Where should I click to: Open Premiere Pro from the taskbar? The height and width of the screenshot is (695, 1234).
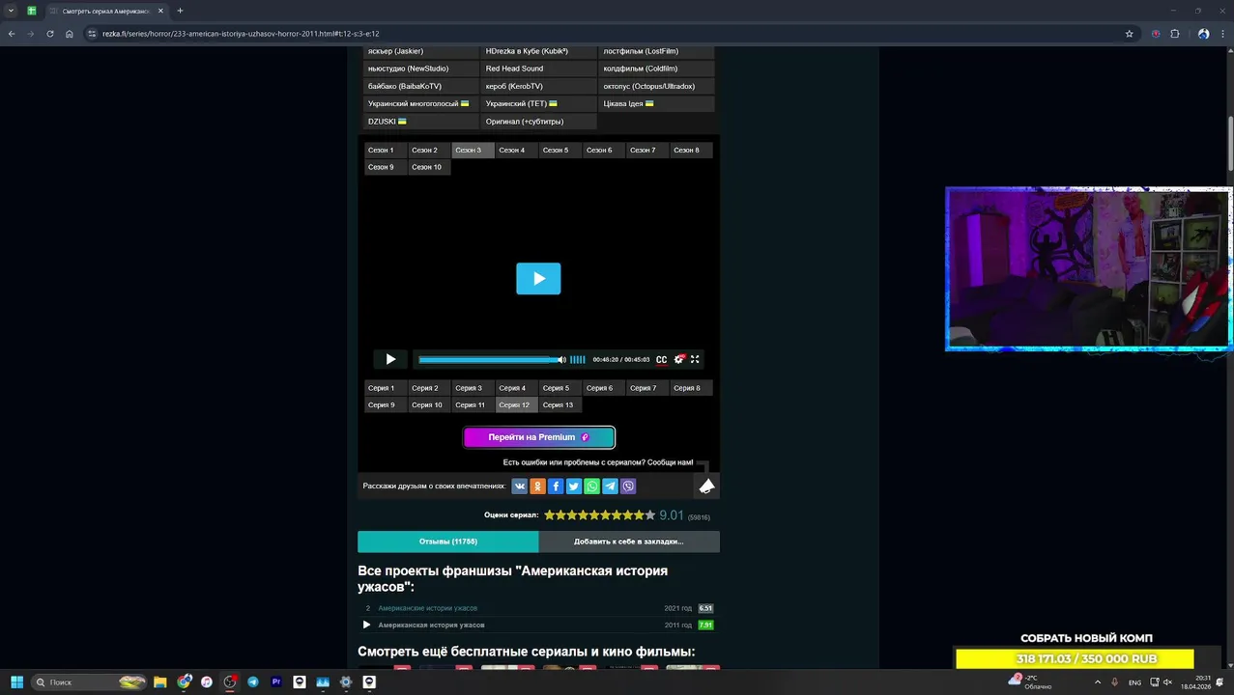coord(276,681)
